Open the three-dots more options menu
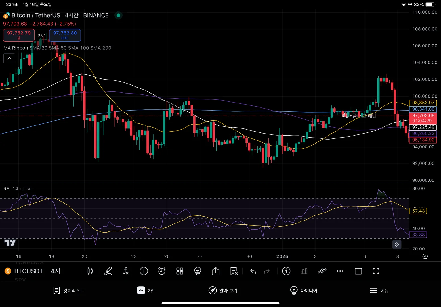This screenshot has height=307, width=441. coord(340,271)
